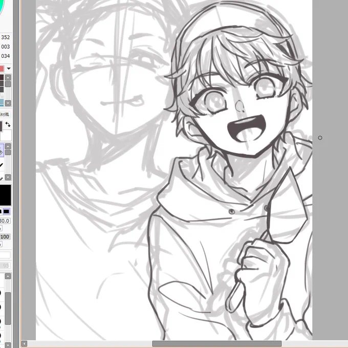Image resolution: width=348 pixels, height=348 pixels.
Task: Click the value reading 352
Action: click(x=6, y=37)
